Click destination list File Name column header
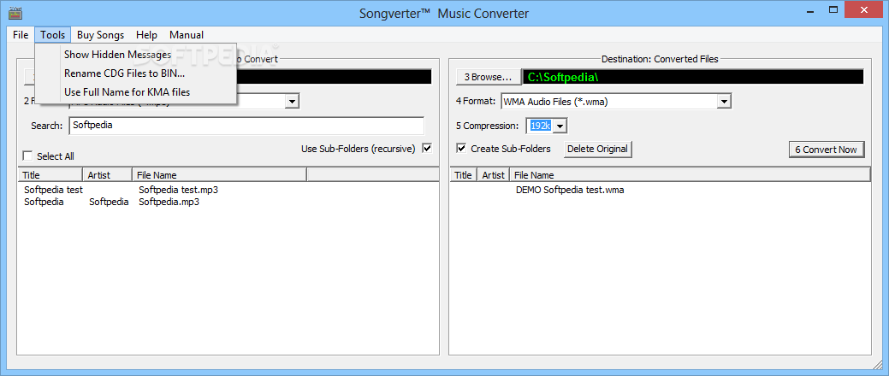The height and width of the screenshot is (376, 889). pyautogui.click(x=690, y=175)
